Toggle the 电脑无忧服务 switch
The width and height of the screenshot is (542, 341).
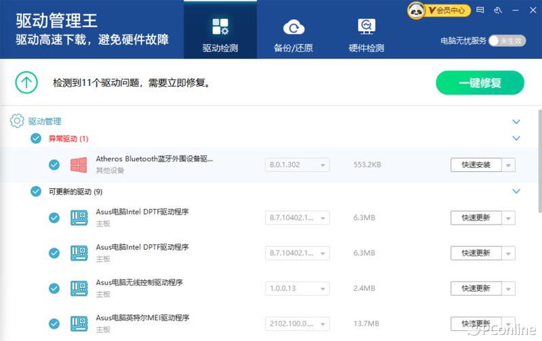click(507, 41)
